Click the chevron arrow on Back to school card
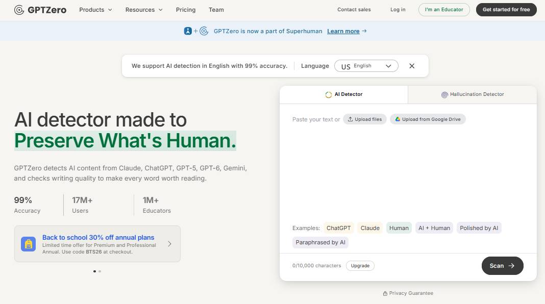Image resolution: width=545 pixels, height=304 pixels. point(169,244)
